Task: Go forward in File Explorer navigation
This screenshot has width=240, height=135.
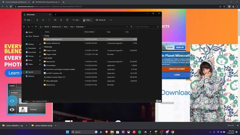Action: coord(28,27)
